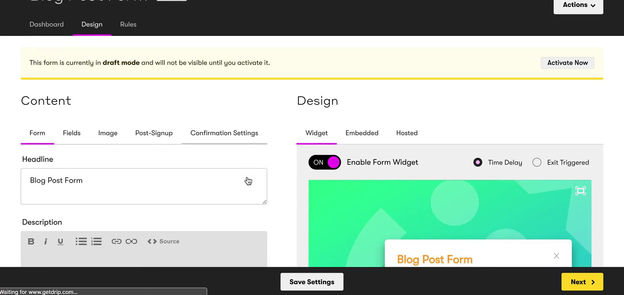Toggle underline formatting in Description toolbar
Image resolution: width=624 pixels, height=295 pixels.
(60, 241)
